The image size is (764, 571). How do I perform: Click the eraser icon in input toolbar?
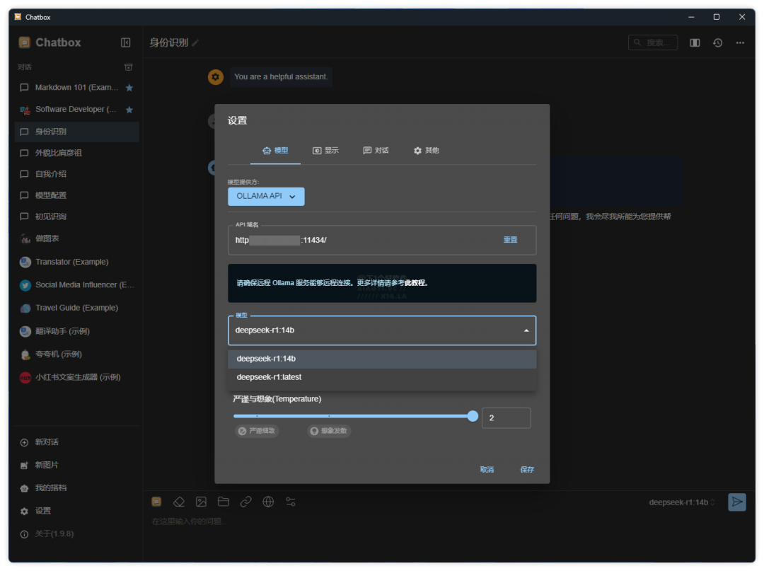point(179,502)
